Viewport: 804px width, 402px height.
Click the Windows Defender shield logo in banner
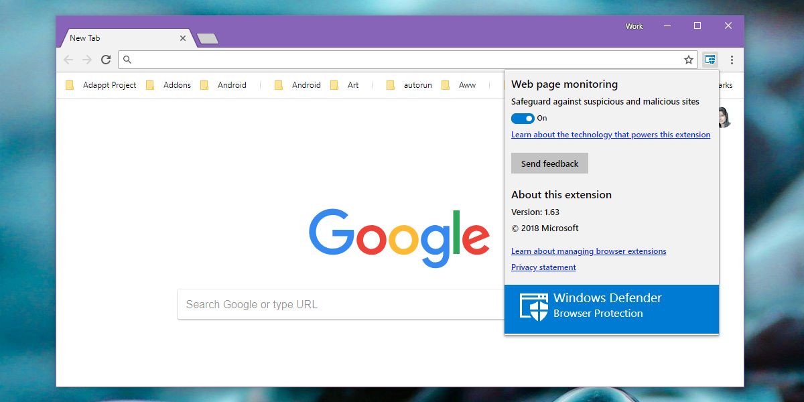[x=533, y=307]
